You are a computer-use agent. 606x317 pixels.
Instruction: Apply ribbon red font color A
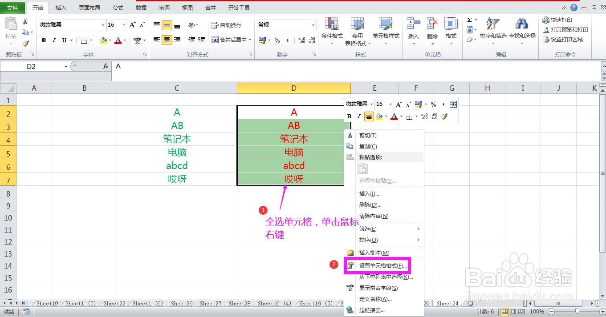click(x=118, y=40)
